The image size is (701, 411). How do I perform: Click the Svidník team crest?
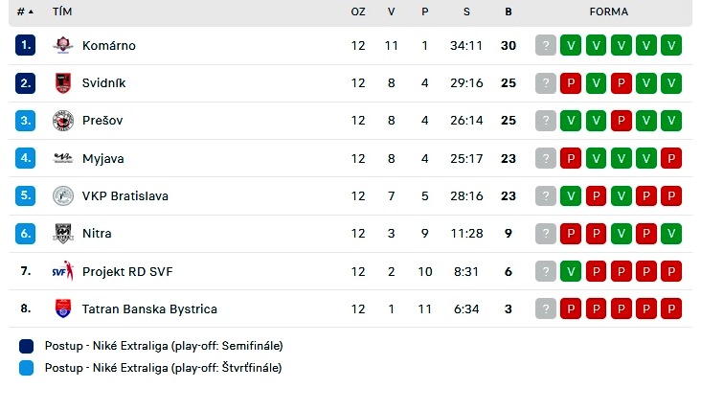tap(63, 82)
